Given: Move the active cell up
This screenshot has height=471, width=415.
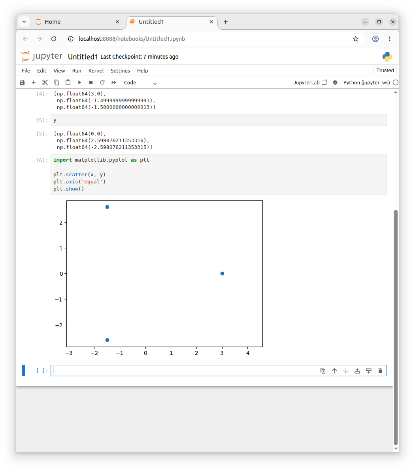Looking at the screenshot, I should (x=334, y=371).
